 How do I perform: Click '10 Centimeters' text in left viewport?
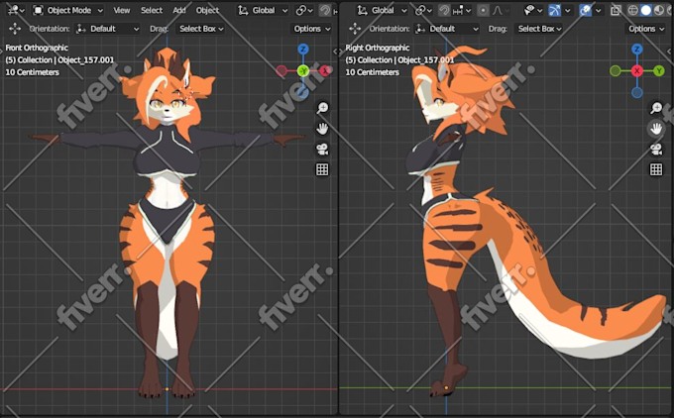(x=33, y=72)
